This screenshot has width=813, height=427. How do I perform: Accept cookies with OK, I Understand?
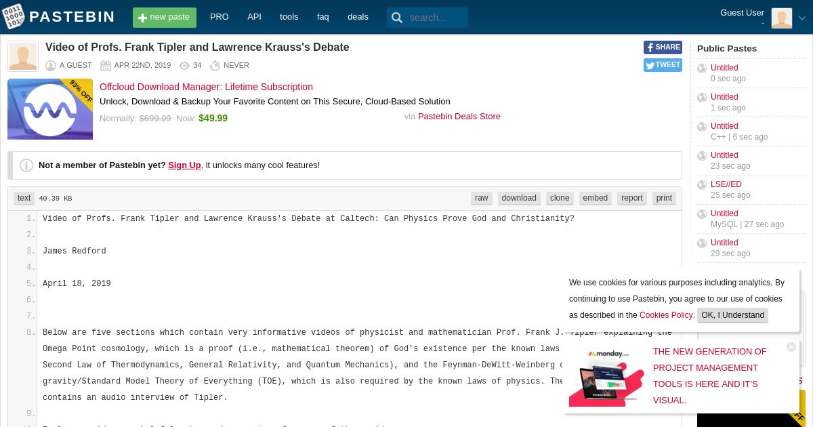(732, 315)
